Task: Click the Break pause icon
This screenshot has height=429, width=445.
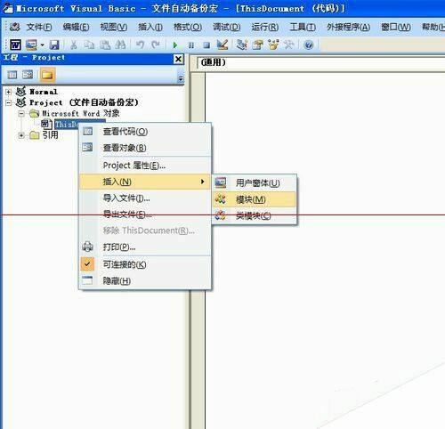Action: click(x=191, y=45)
